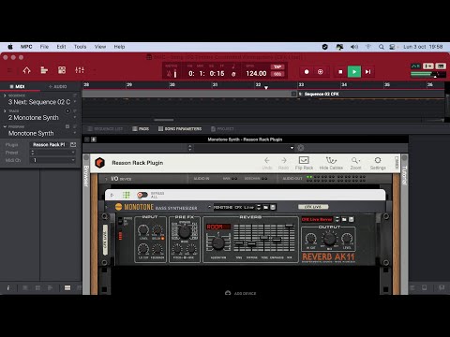This screenshot has height=337, width=450.
Task: Select the SEQUENCE LIST tab
Action: point(105,129)
